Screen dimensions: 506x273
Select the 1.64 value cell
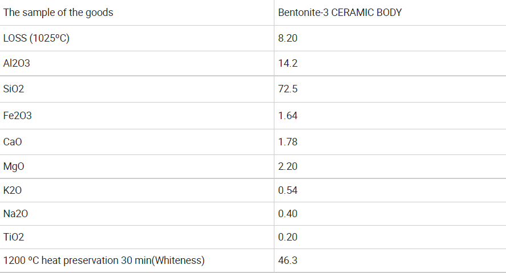pos(288,116)
